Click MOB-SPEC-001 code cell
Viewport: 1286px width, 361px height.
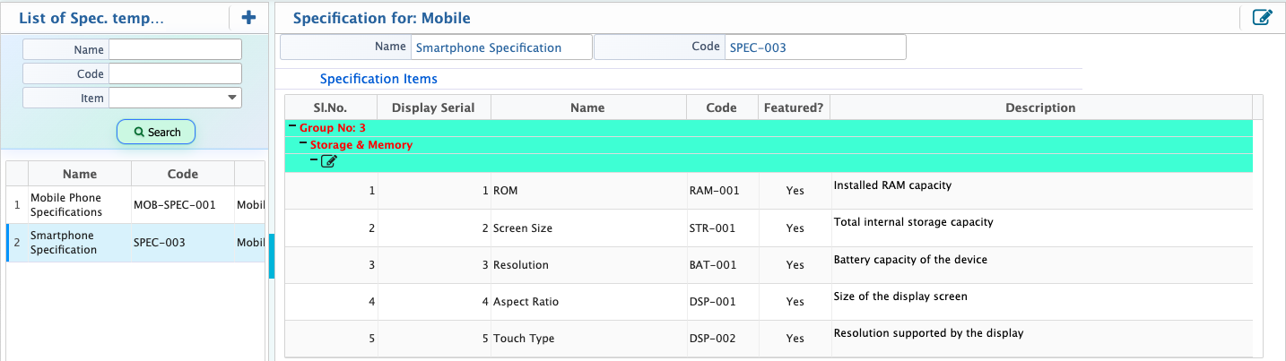tap(183, 205)
